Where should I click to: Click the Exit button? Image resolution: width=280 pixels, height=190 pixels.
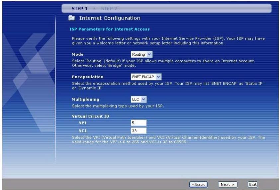[253, 183]
